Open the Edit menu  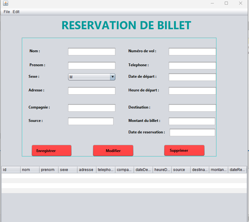16,12
